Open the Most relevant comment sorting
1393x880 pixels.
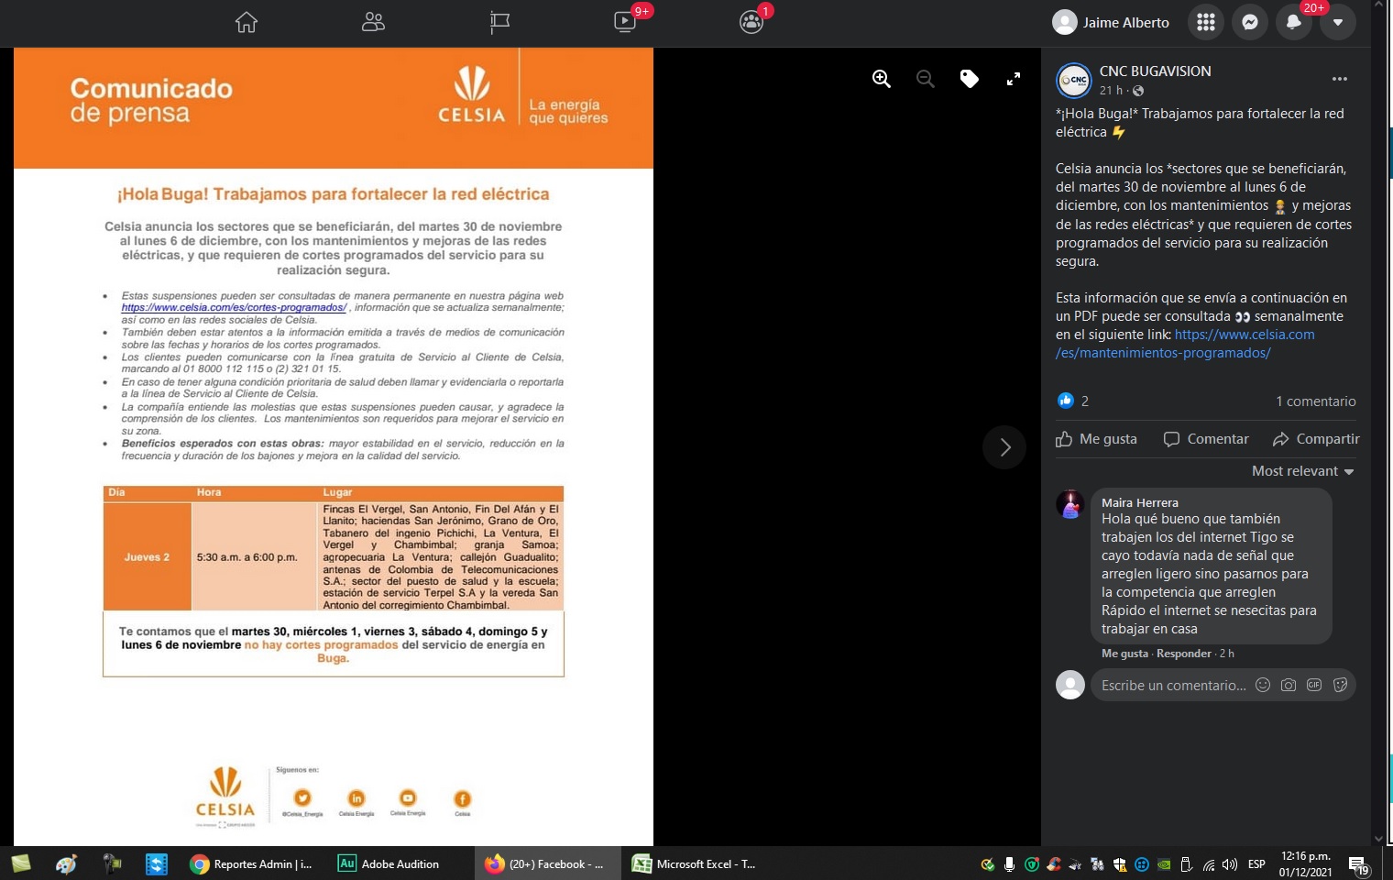[x=1303, y=471]
